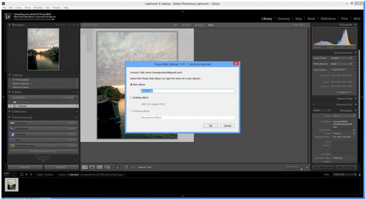Open Compare view (XY) icon
The height and width of the screenshot is (199, 365).
[x=99, y=167]
